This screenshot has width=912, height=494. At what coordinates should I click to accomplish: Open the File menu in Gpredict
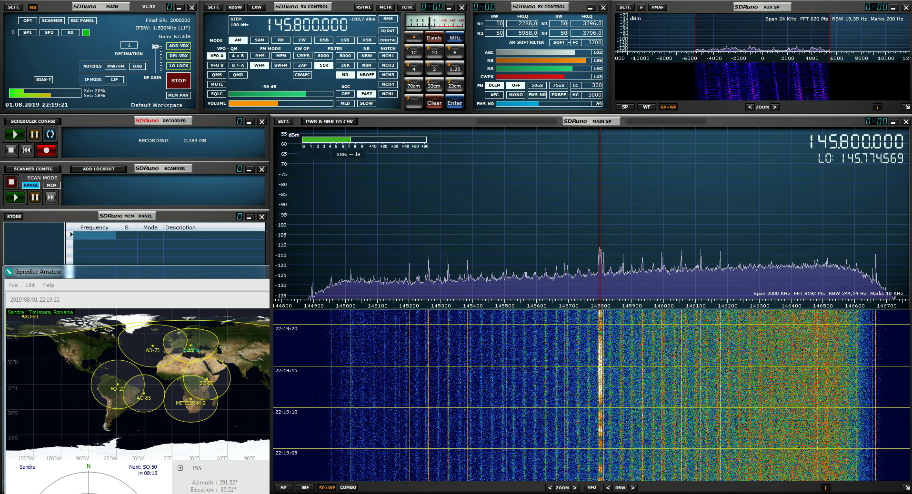click(x=13, y=285)
